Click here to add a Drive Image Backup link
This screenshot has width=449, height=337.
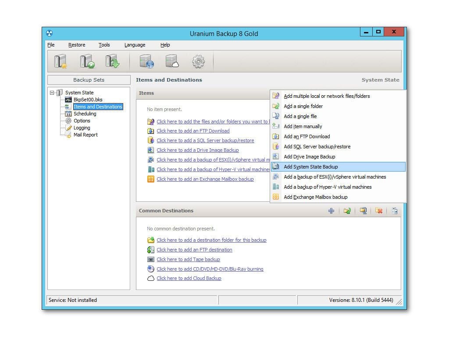pos(198,150)
